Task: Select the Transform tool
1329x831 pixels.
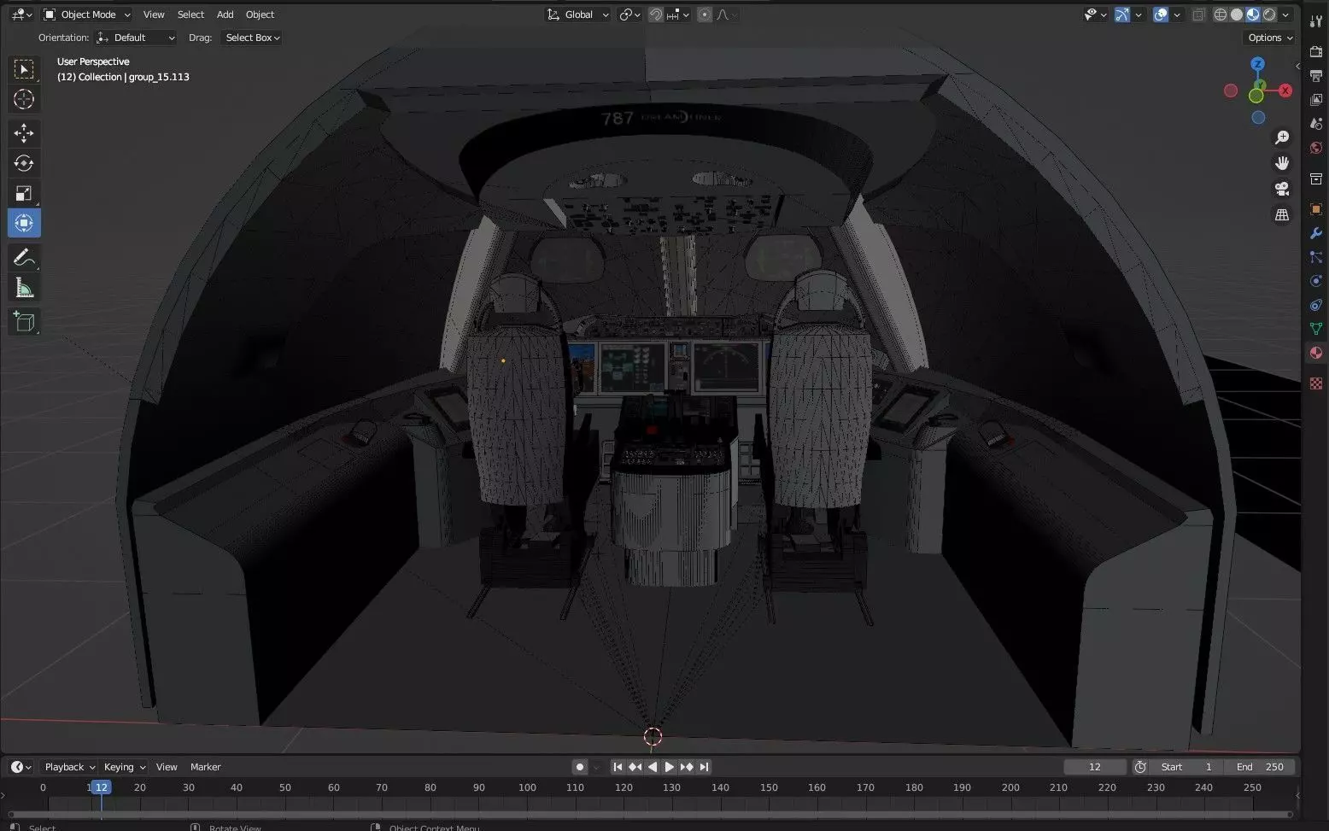Action: tap(24, 223)
